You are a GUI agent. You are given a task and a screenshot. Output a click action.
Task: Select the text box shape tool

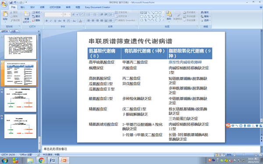142,13
